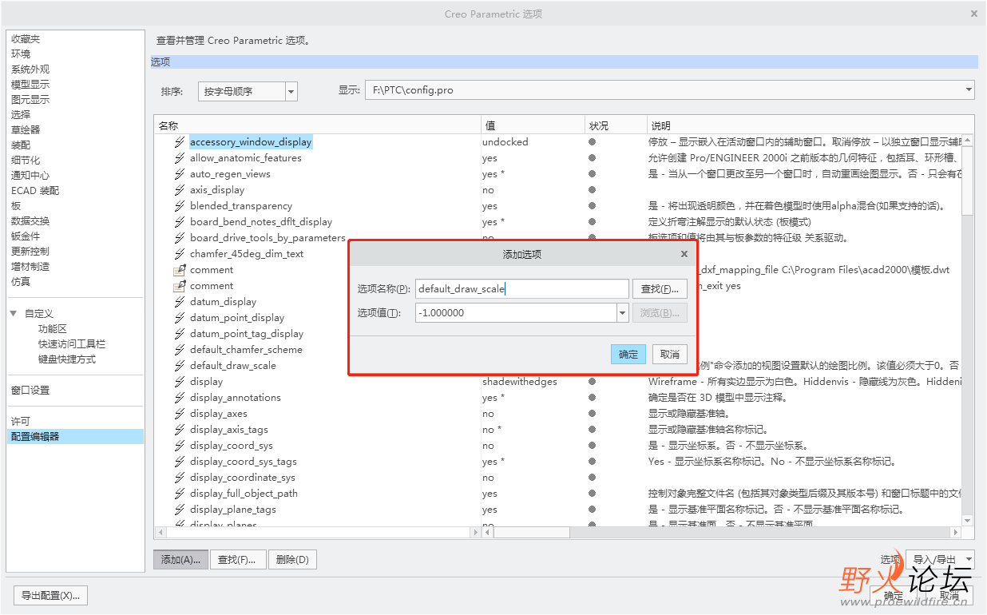Click the 查找(F)... button in the dialog

[x=660, y=289]
